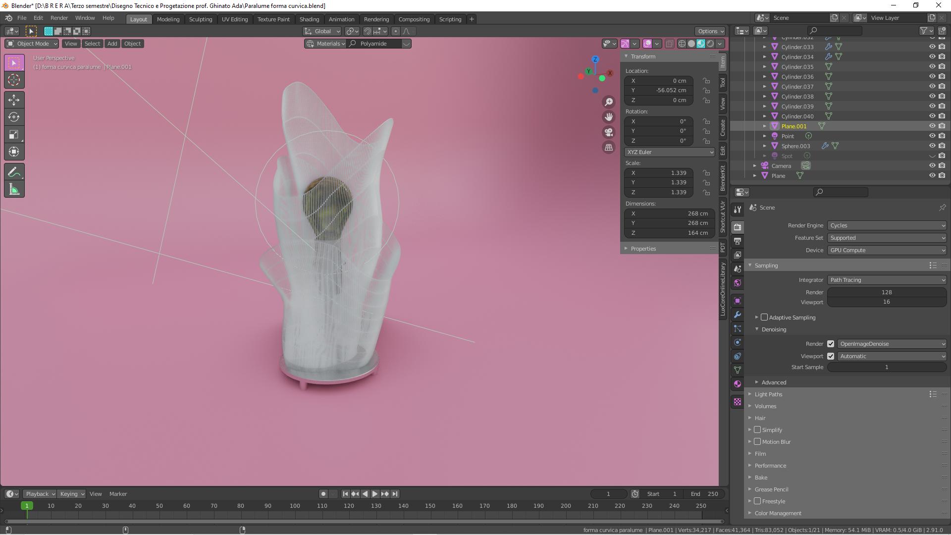Add a new workspace with plus button
Viewport: 951px width, 535px height.
coord(472,19)
